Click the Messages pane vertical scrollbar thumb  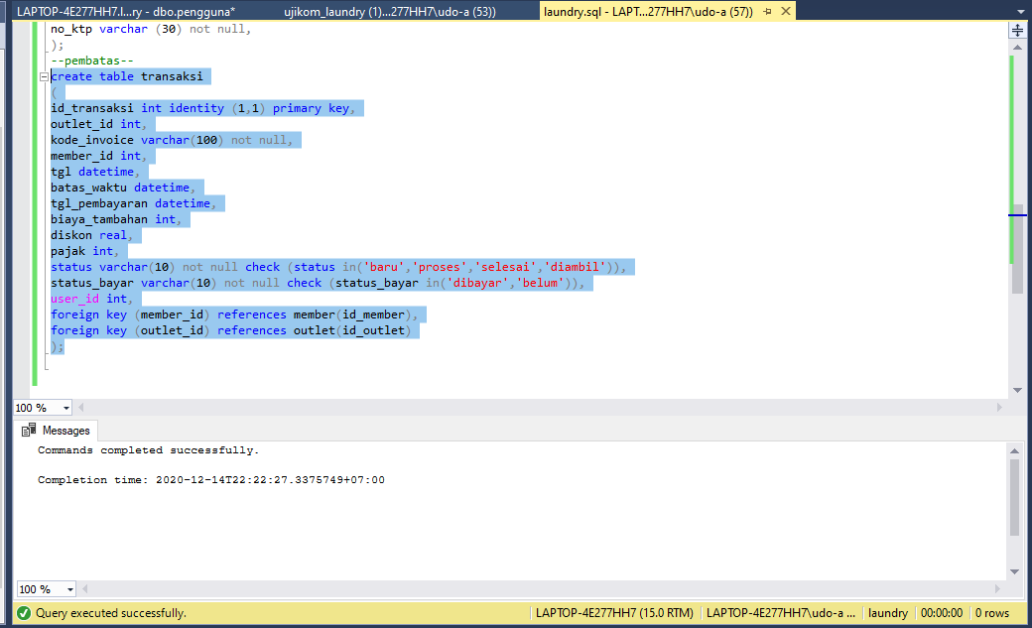point(1014,498)
